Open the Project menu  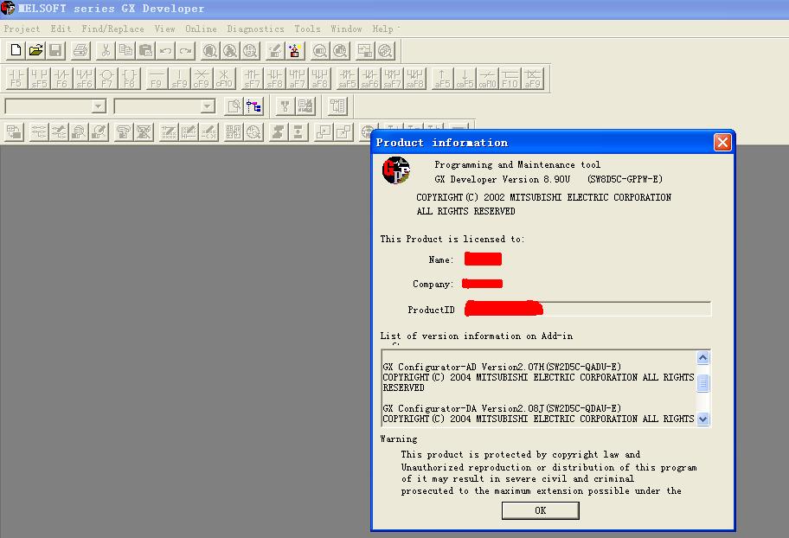pyautogui.click(x=22, y=29)
